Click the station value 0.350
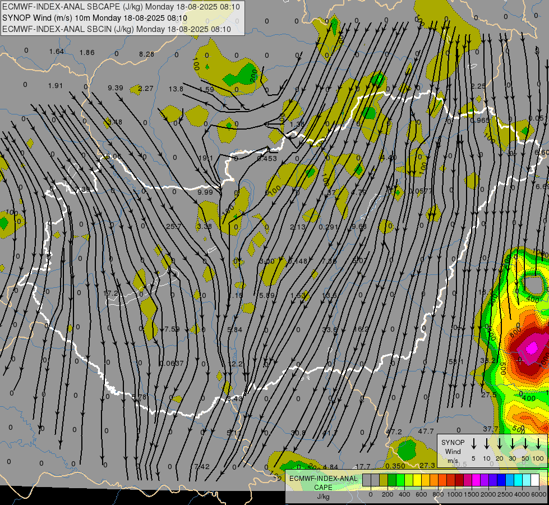Viewport: 549px width, 505px height. point(395,466)
